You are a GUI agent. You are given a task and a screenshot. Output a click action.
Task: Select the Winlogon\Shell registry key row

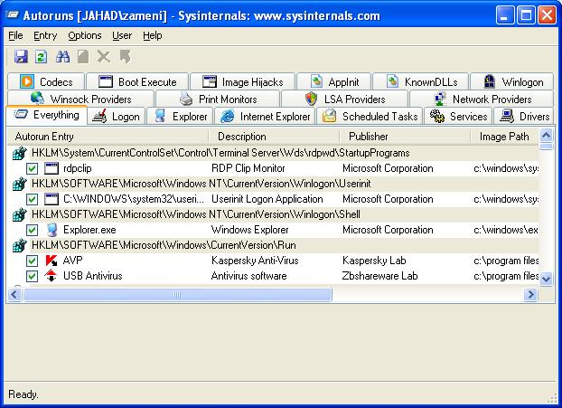(x=273, y=214)
